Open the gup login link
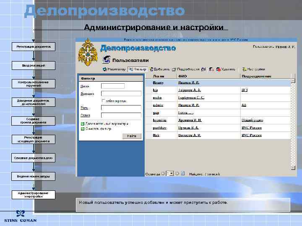 click(x=156, y=113)
